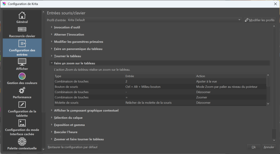Click the Ctrl + Alt + Milieu bouton entry
This screenshot has height=154, width=280.
[143, 87]
